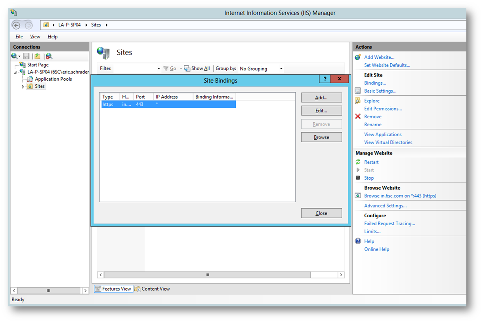Click the Up folder icon in Connections toolbar

click(x=37, y=56)
